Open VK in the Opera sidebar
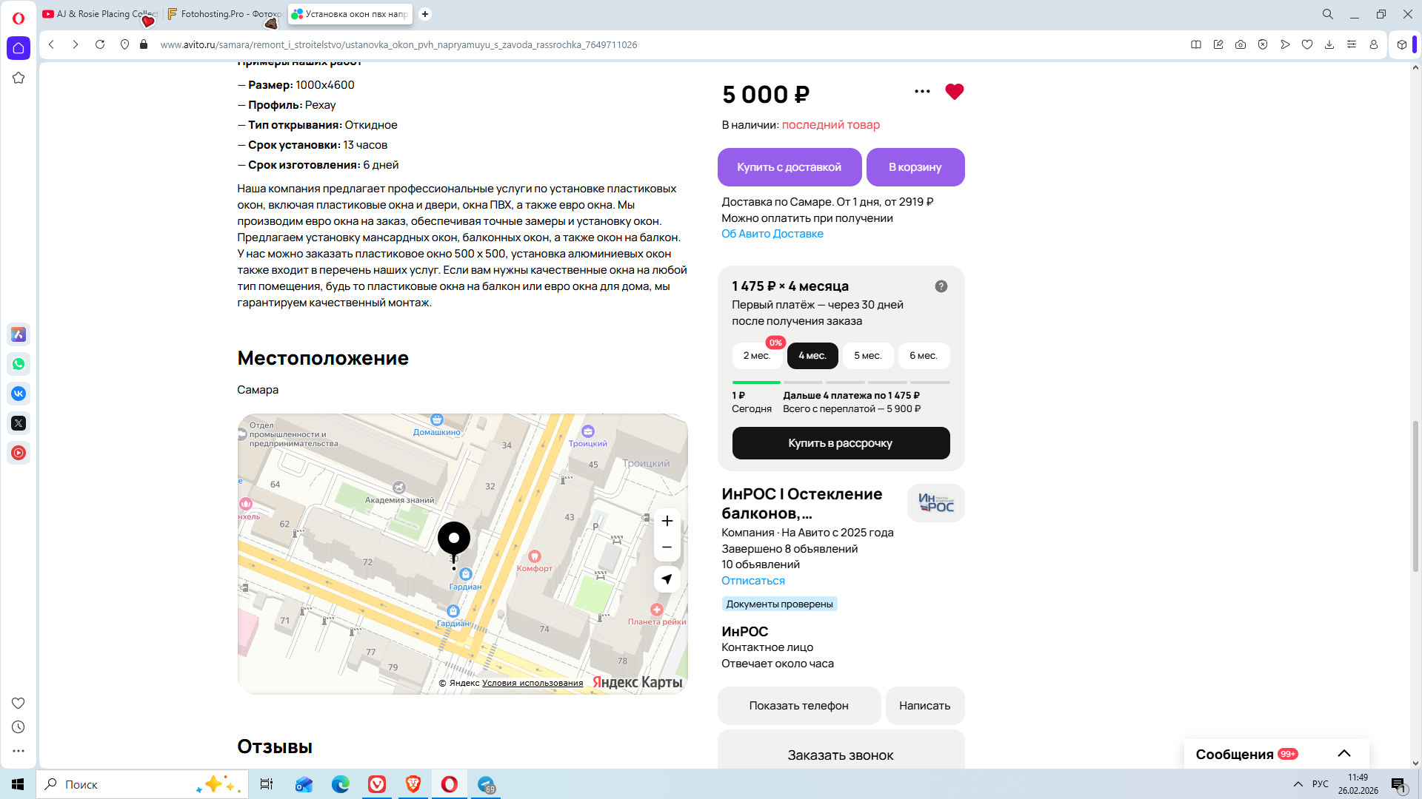 pyautogui.click(x=19, y=394)
